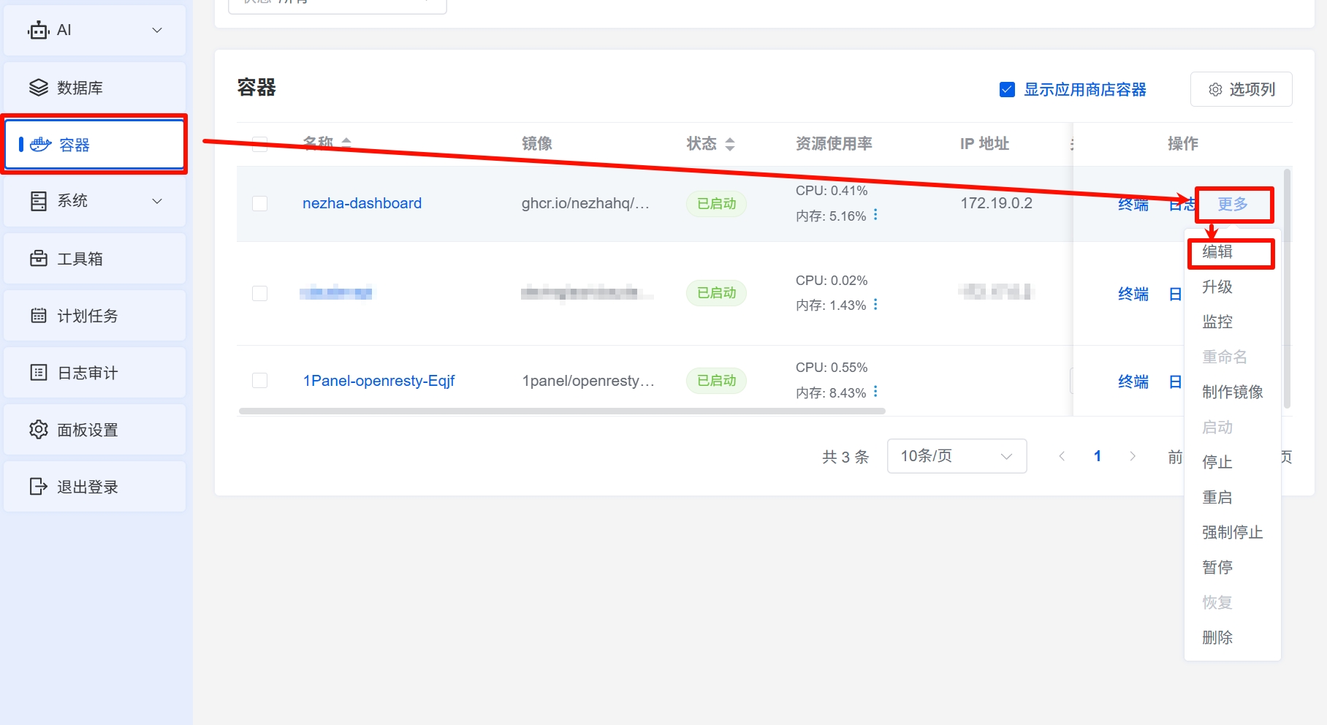Click the panel settings gear icon
Image resolution: width=1327 pixels, height=725 pixels.
pyautogui.click(x=39, y=429)
